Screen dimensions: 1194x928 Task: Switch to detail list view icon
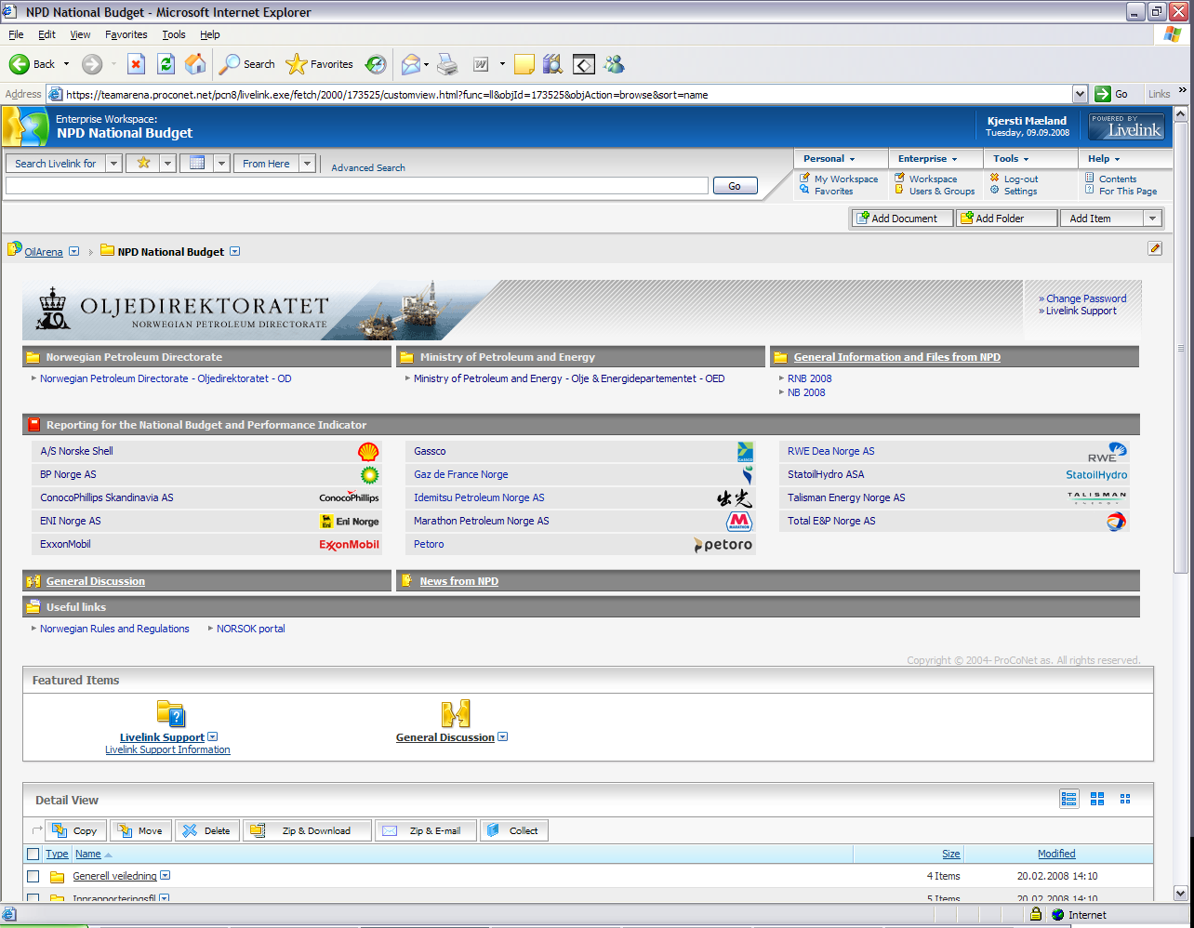click(x=1069, y=799)
